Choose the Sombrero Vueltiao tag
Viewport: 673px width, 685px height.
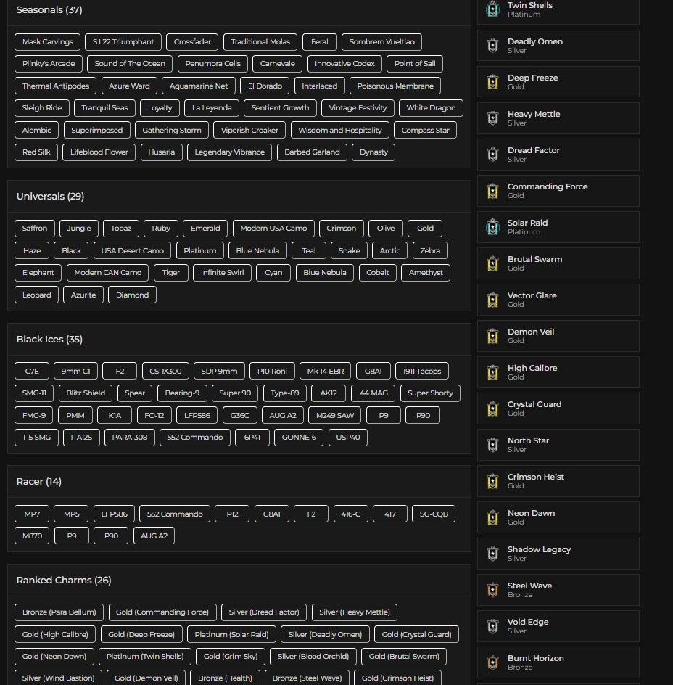381,41
